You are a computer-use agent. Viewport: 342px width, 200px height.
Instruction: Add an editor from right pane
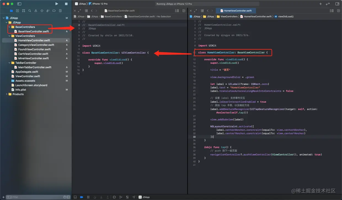pyautogui.click(x=339, y=11)
